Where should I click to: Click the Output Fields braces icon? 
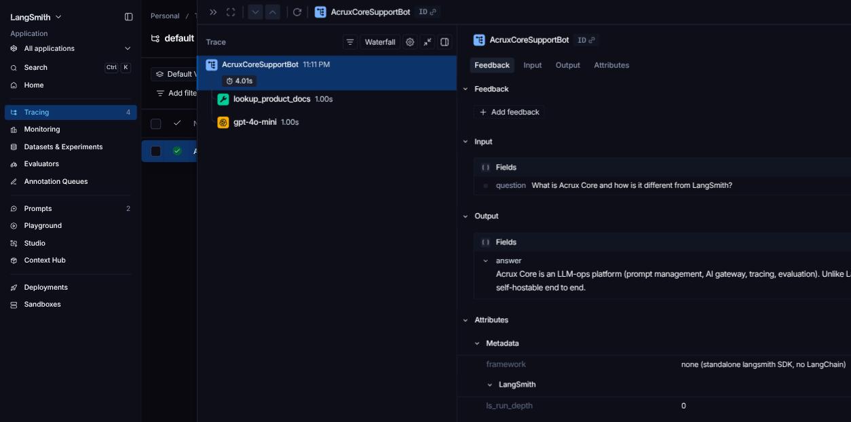coord(486,242)
